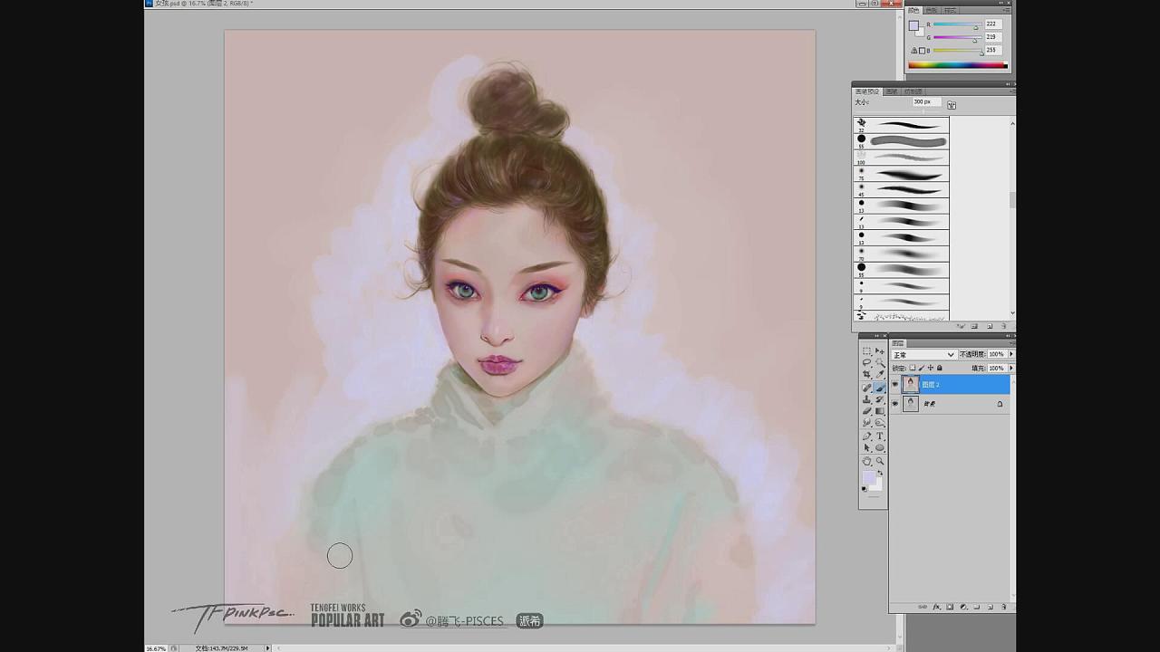The height and width of the screenshot is (652, 1160).
Task: Select the Crop tool
Action: pyautogui.click(x=866, y=374)
